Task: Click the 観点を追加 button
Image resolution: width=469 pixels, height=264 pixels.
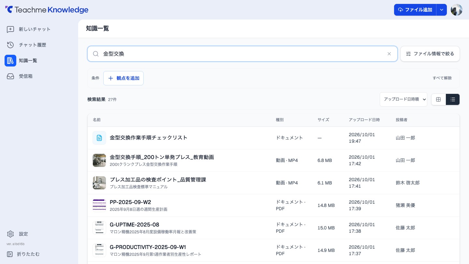Action: click(x=123, y=78)
